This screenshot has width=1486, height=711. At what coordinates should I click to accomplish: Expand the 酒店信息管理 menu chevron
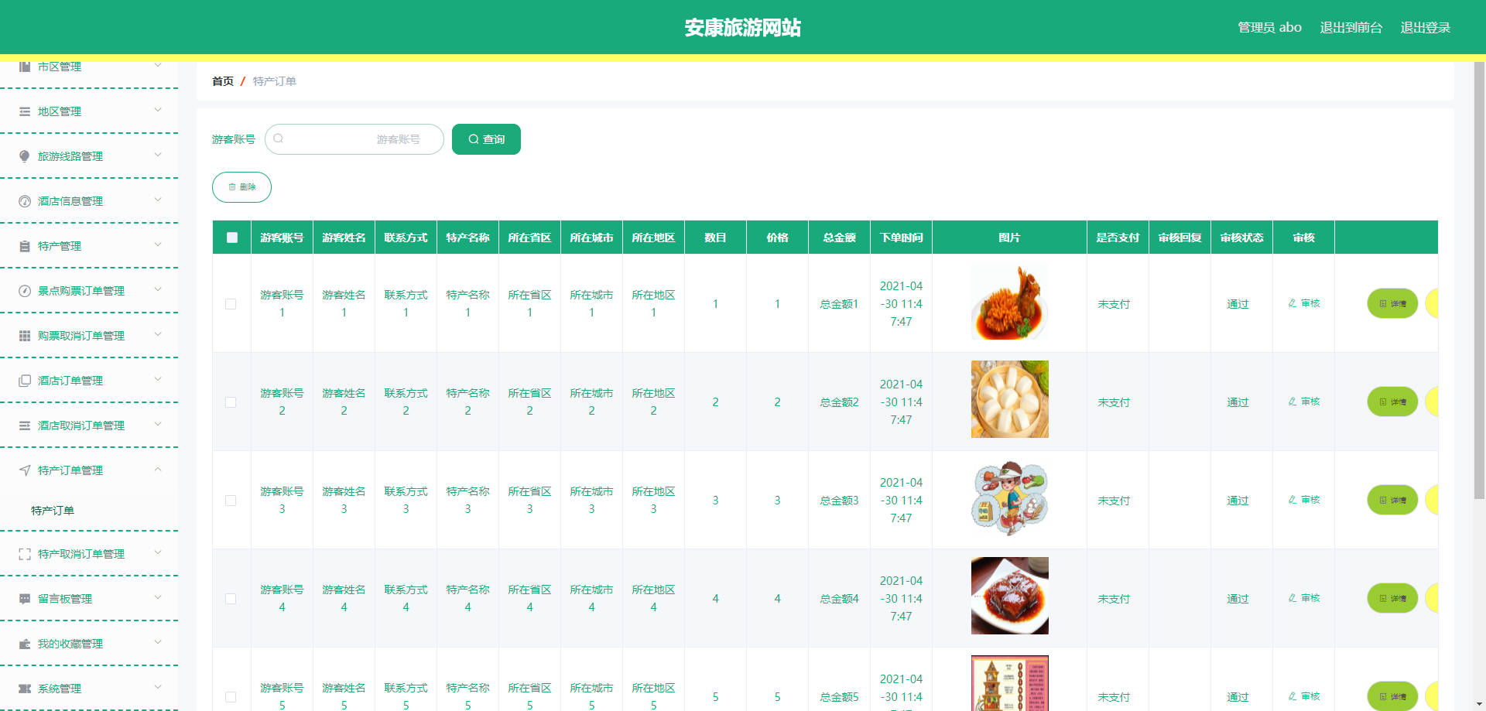click(x=158, y=200)
